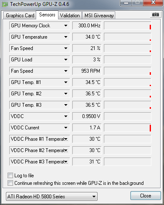The image size is (164, 205).
Task: Open the MSI Giveaway tab
Action: pos(99,15)
